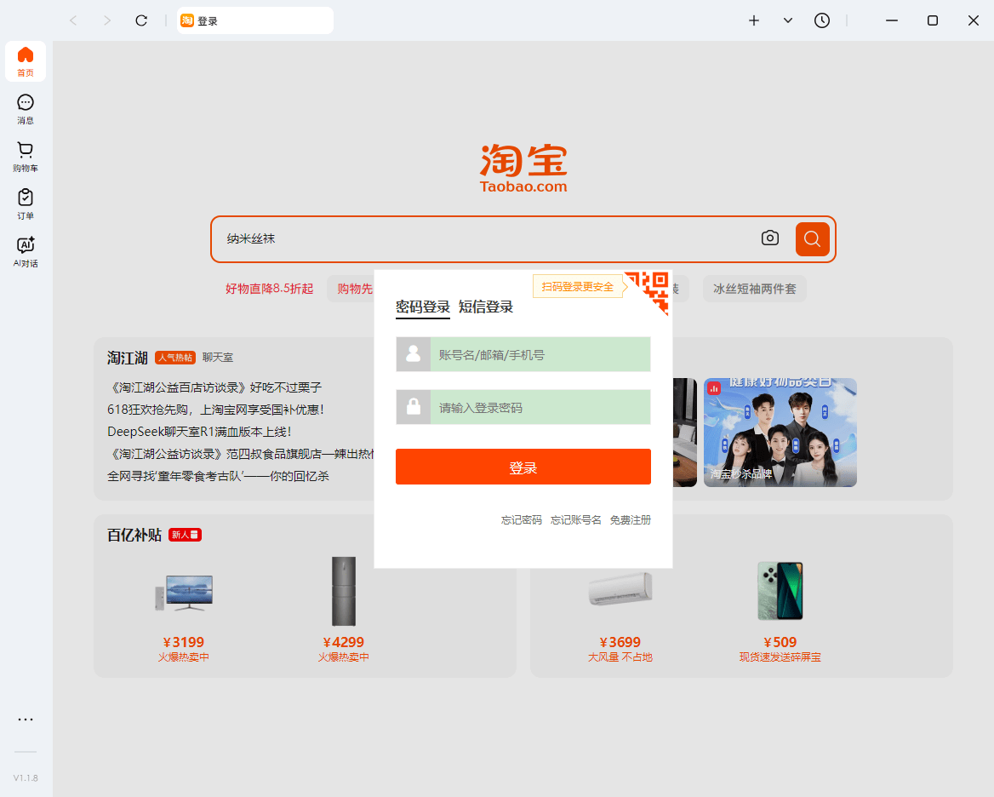Open browsing history via the clock icon
Viewport: 994px width, 797px height.
coord(822,20)
